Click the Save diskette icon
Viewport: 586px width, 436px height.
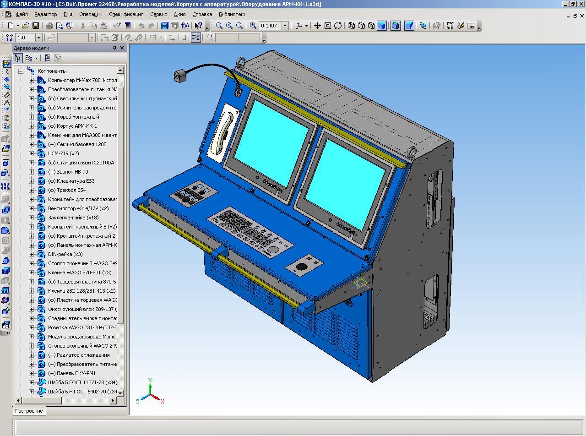point(36,26)
